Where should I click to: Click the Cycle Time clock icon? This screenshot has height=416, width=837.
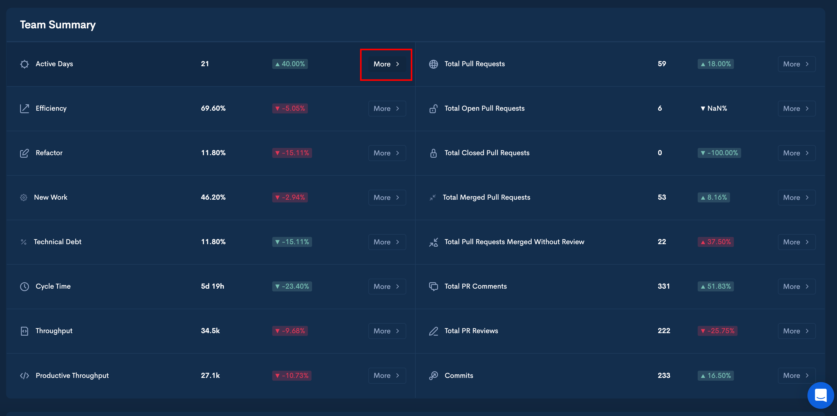24,287
